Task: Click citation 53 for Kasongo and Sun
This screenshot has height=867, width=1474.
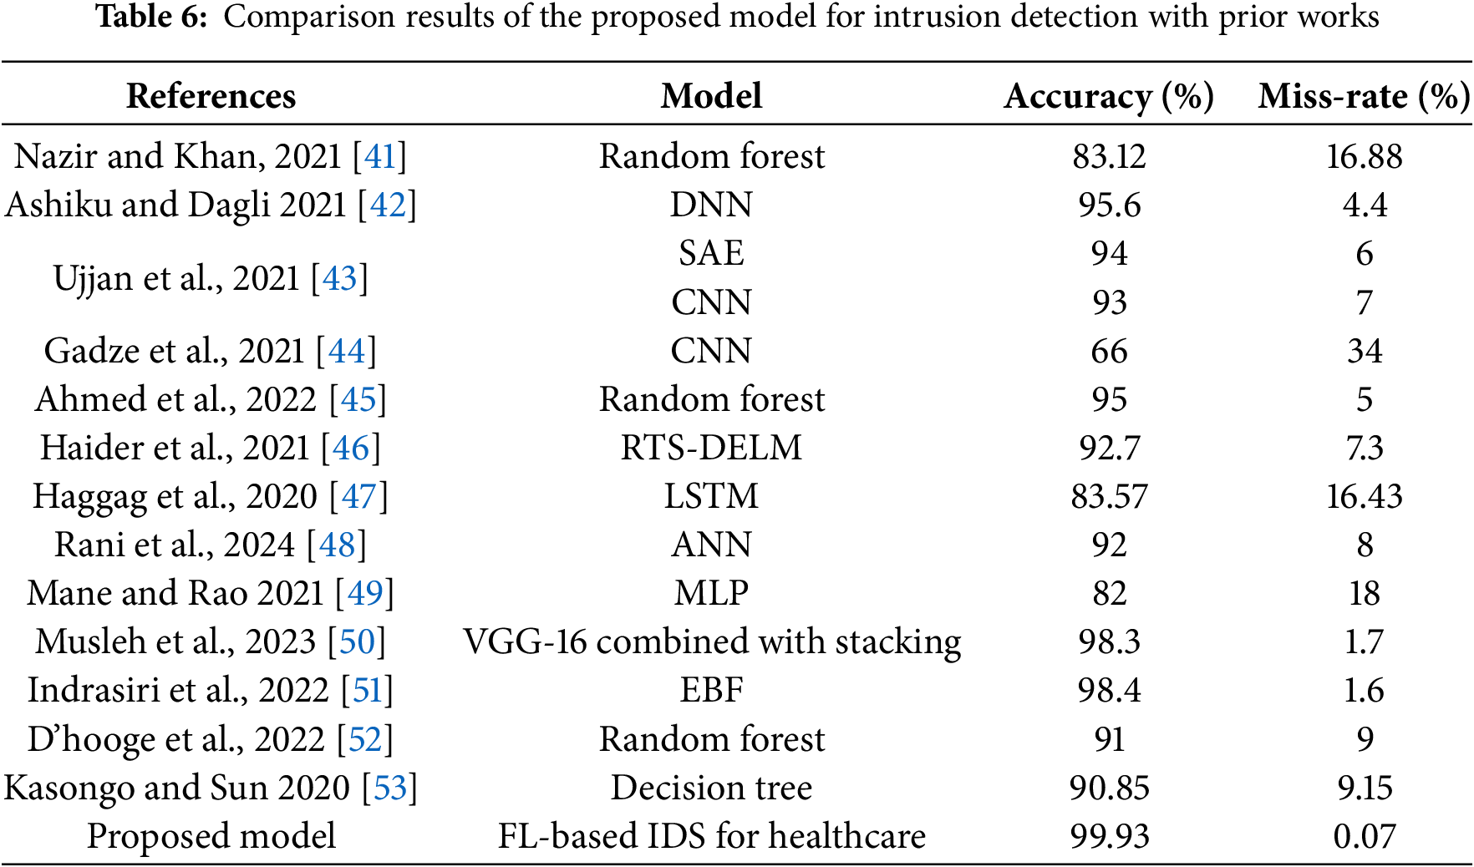Action: tap(389, 788)
